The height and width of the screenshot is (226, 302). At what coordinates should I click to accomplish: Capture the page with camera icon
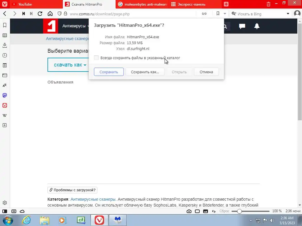[189, 211]
